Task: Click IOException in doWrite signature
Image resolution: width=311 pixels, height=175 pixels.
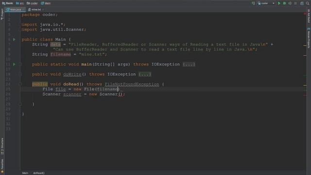Action: [x=121, y=74]
